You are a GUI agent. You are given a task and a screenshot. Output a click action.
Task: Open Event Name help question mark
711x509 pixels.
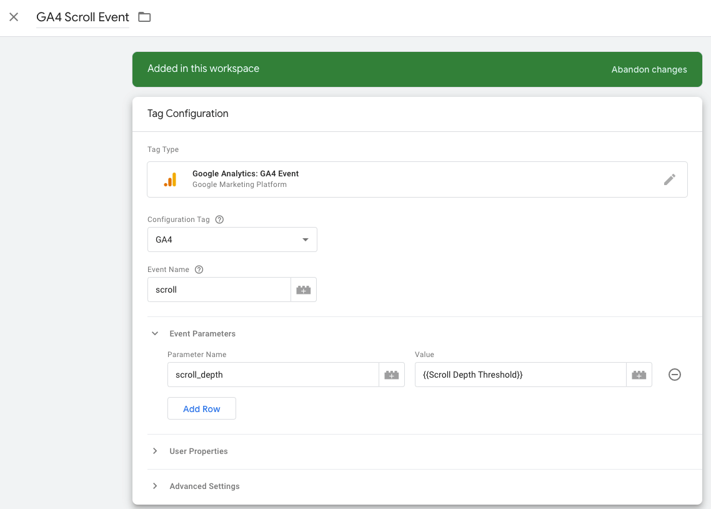click(x=199, y=270)
